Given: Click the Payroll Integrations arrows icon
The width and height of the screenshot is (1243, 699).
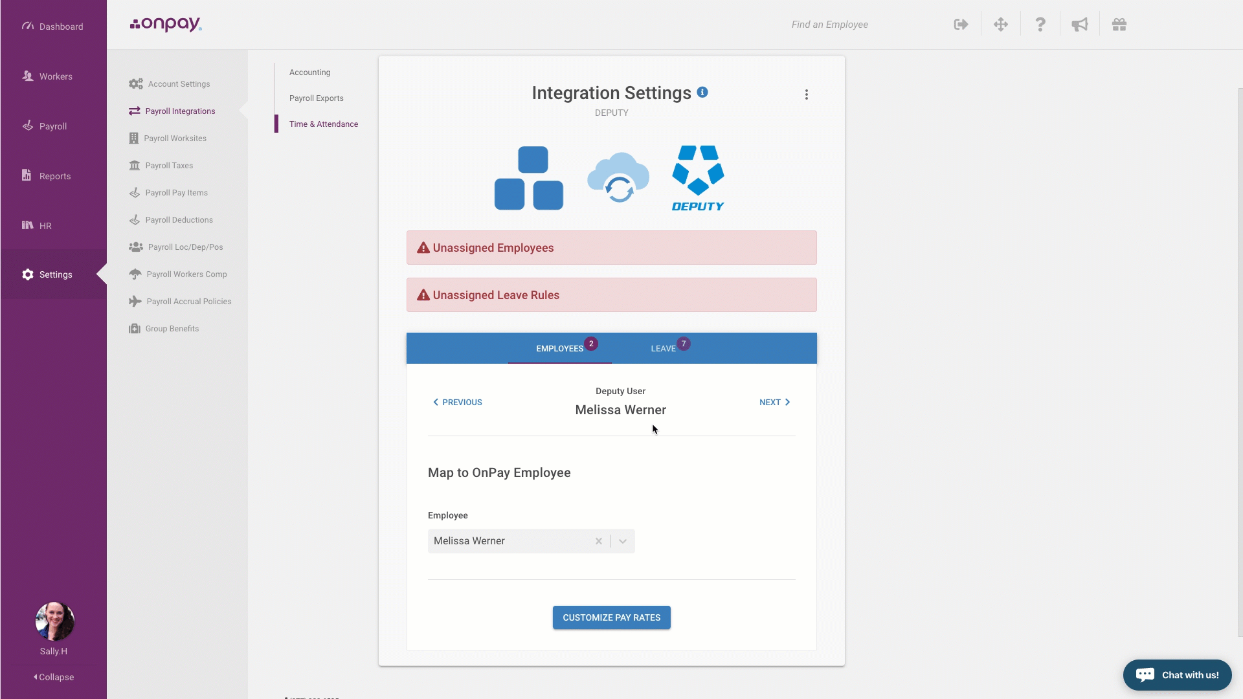Looking at the screenshot, I should 134,111.
